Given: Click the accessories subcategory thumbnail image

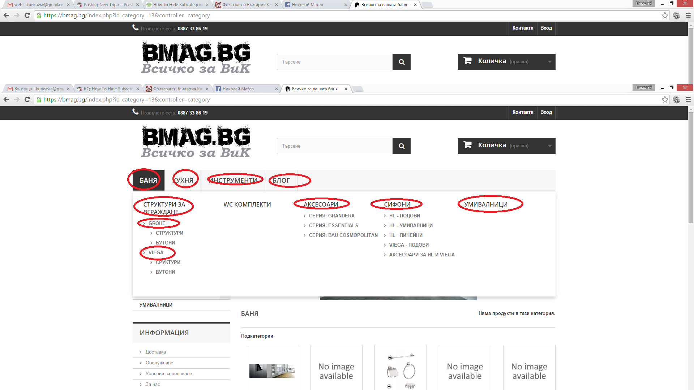Looking at the screenshot, I should click(400, 371).
